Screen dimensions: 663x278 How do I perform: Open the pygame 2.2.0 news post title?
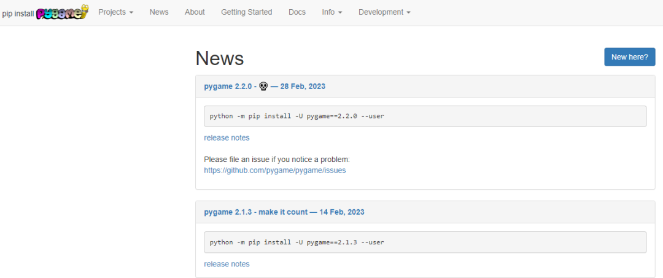264,86
